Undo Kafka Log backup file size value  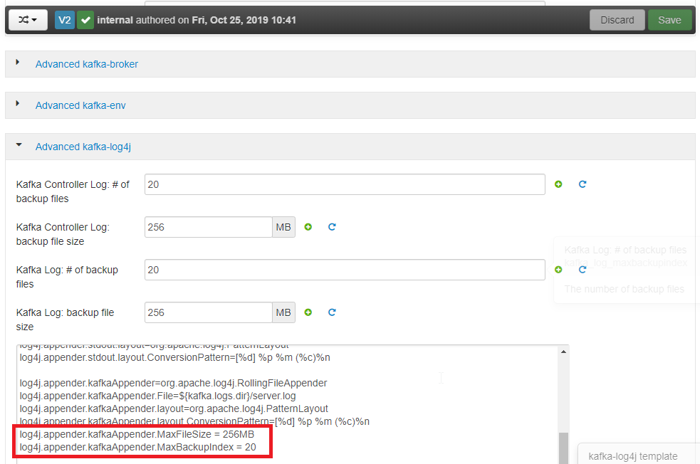332,312
